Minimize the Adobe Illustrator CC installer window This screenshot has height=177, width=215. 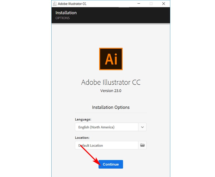(139, 4)
